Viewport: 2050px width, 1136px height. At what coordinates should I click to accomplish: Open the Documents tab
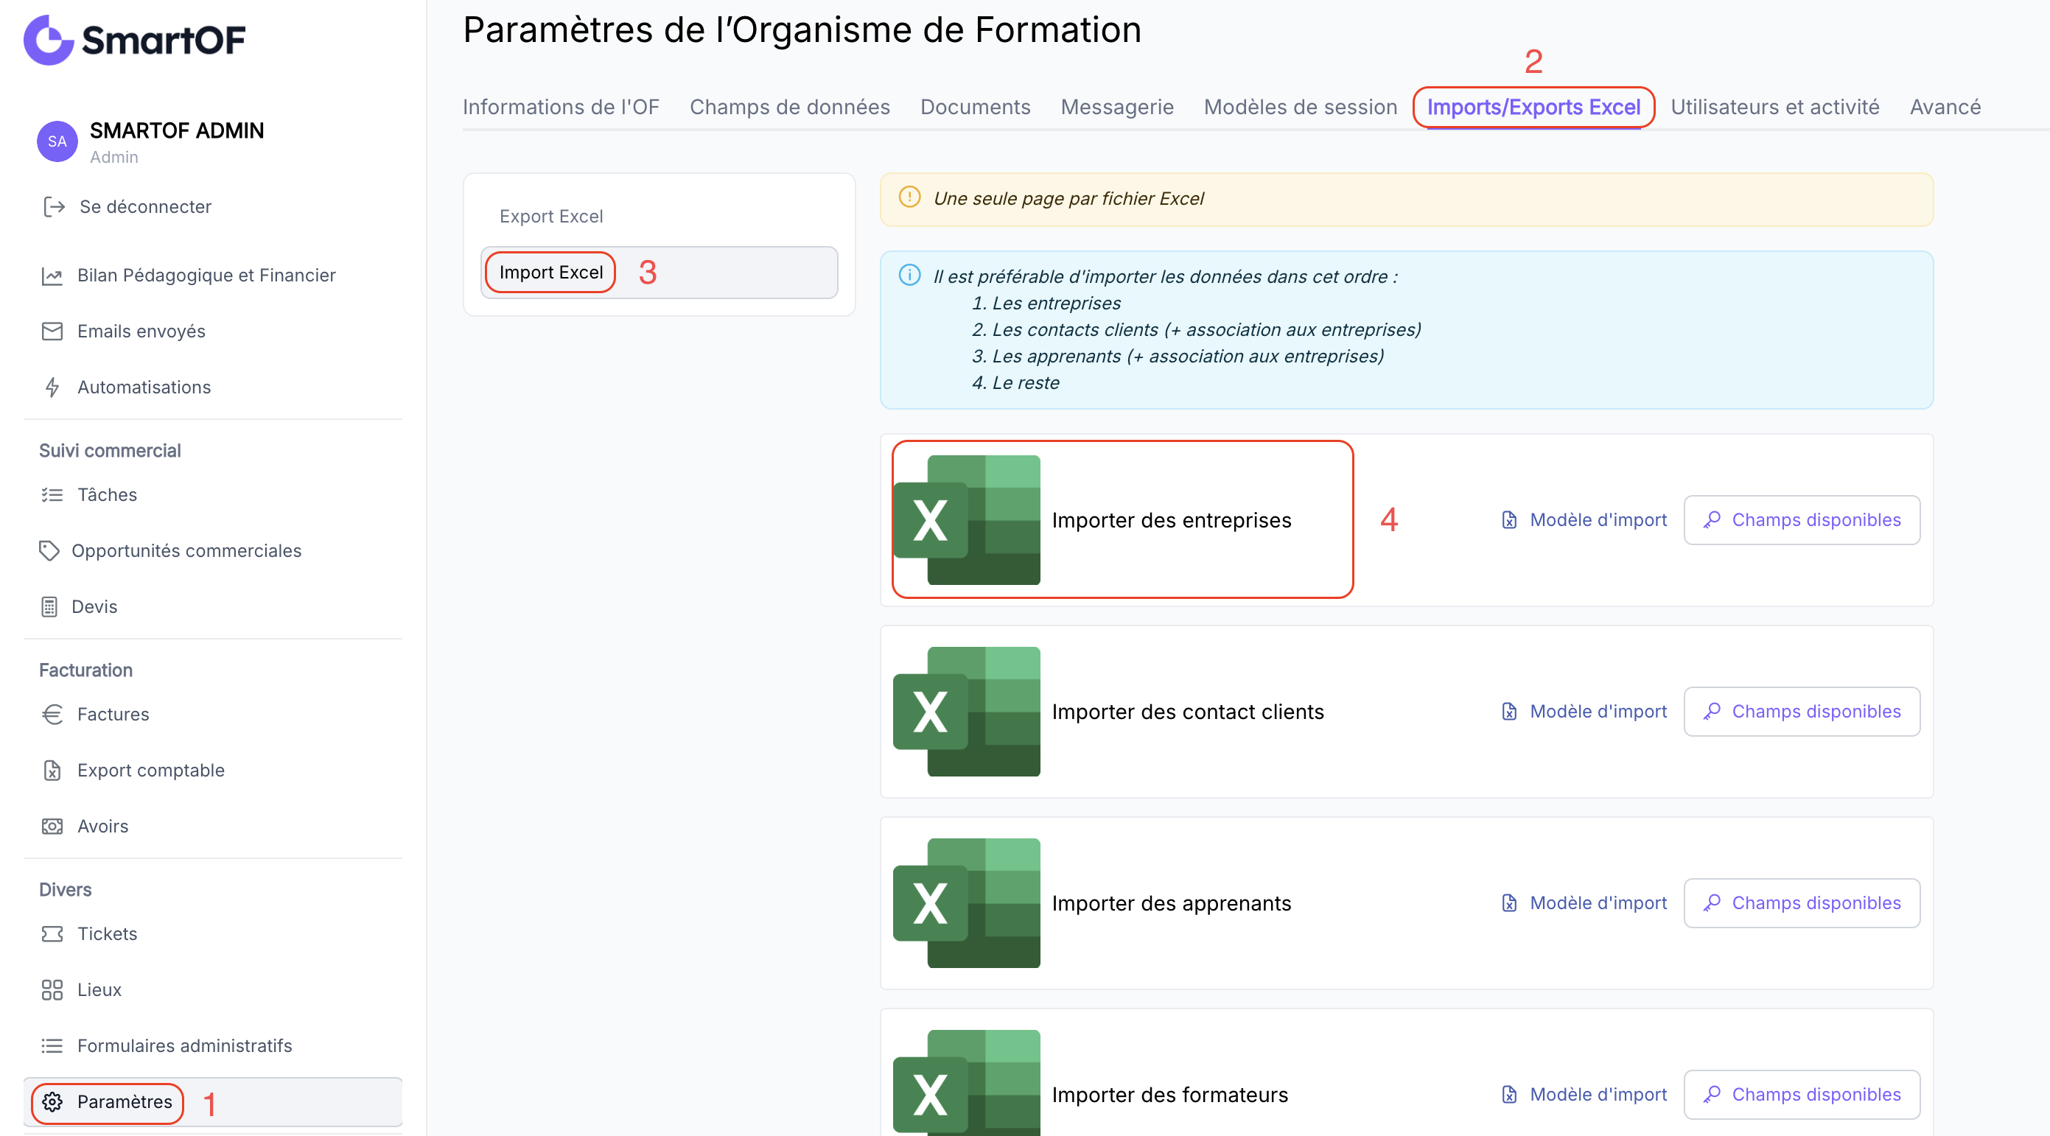point(975,107)
